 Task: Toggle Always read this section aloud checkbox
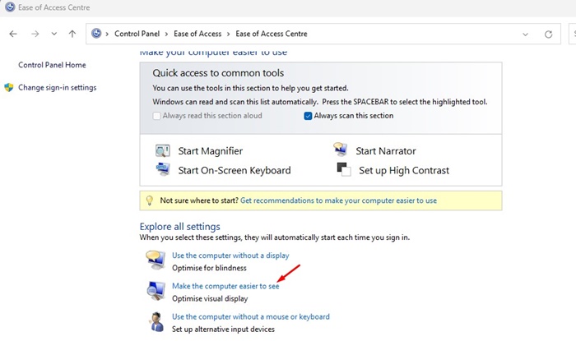157,116
